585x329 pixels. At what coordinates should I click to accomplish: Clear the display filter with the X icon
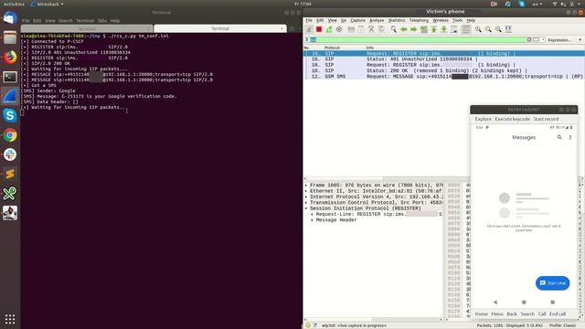click(529, 39)
